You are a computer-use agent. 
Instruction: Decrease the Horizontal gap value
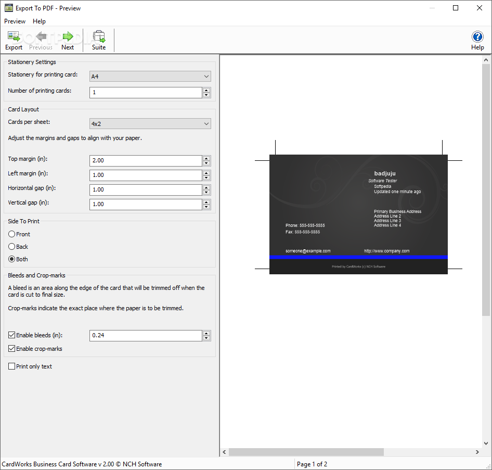click(206, 192)
